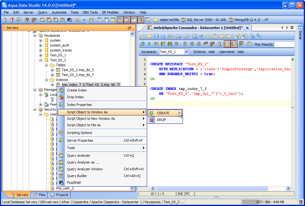
Task: Click the Select All dashed-rectangle icon
Action: coord(195,36)
